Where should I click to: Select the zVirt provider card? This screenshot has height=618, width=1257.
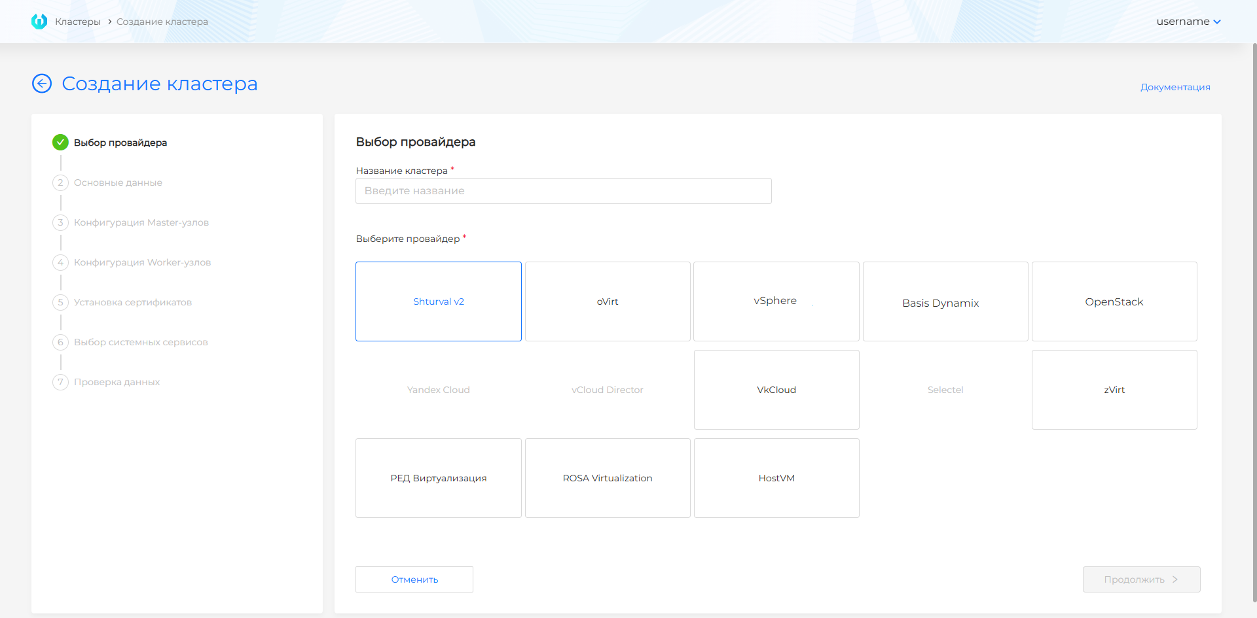coord(1114,390)
